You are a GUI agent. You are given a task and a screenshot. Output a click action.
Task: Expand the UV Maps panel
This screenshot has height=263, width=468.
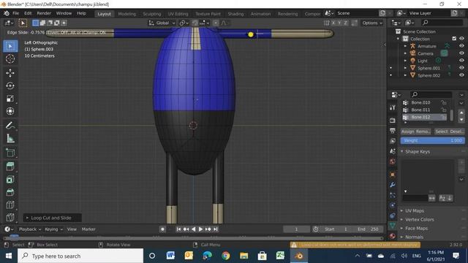pyautogui.click(x=414, y=211)
